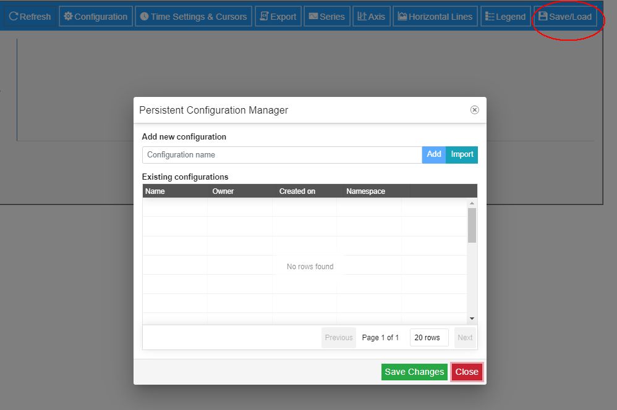Sort table by Name column header
617x410 pixels.
pos(155,191)
